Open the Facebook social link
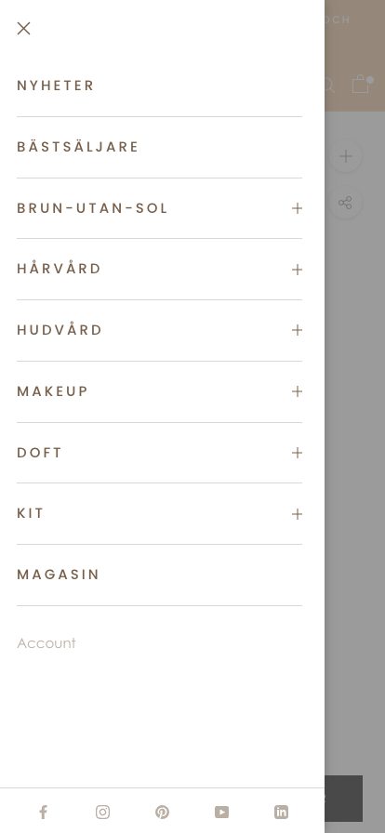Screen dimensions: 385x833 pyautogui.click(x=43, y=812)
